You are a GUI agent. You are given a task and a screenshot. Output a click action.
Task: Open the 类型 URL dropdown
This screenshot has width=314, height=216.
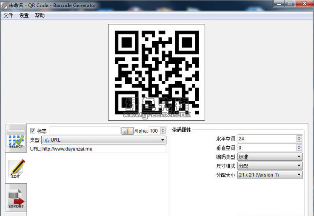(104, 140)
